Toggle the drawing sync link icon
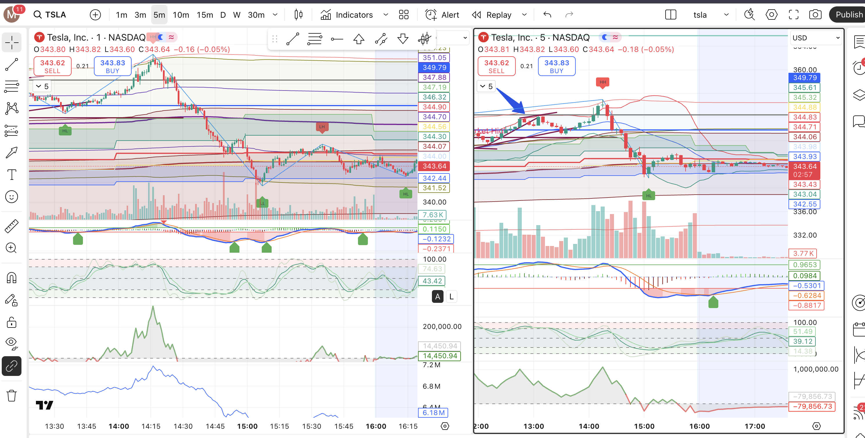Viewport: 865px width, 438px height. (11, 366)
